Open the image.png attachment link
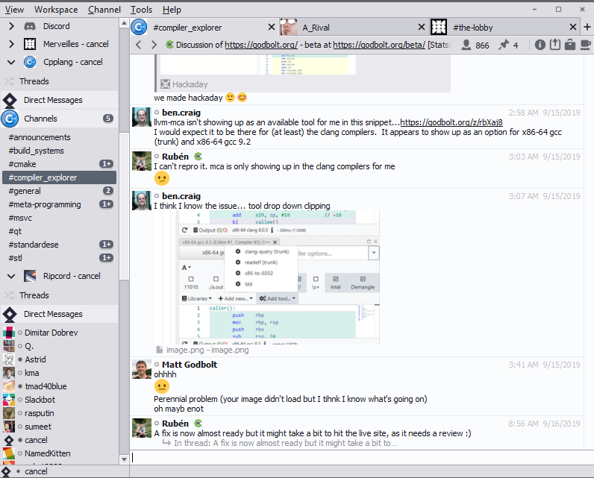 point(207,350)
